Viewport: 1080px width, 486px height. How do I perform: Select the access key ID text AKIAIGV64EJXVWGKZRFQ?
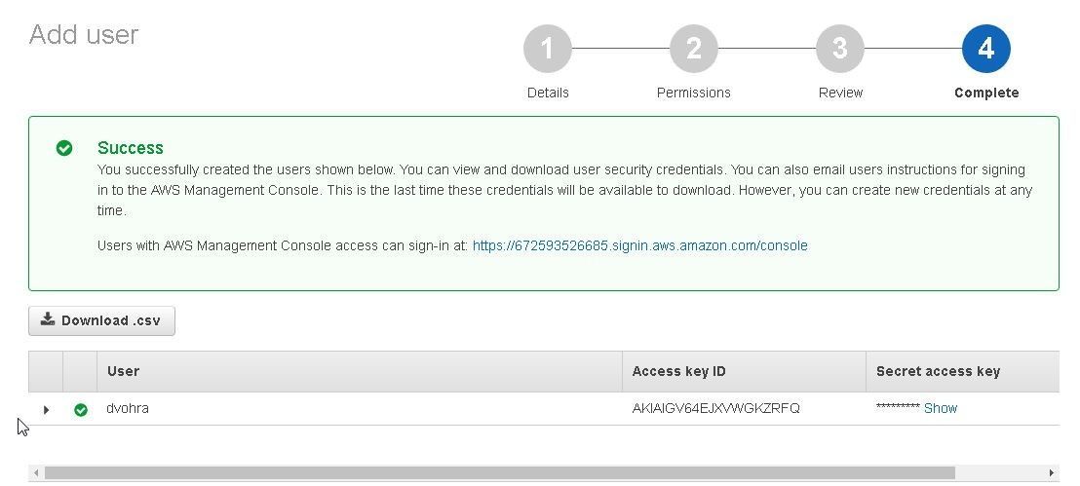click(716, 408)
